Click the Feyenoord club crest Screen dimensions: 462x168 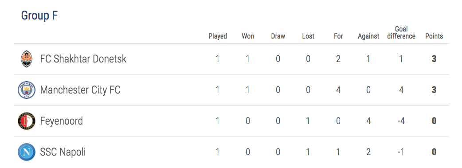point(27,121)
